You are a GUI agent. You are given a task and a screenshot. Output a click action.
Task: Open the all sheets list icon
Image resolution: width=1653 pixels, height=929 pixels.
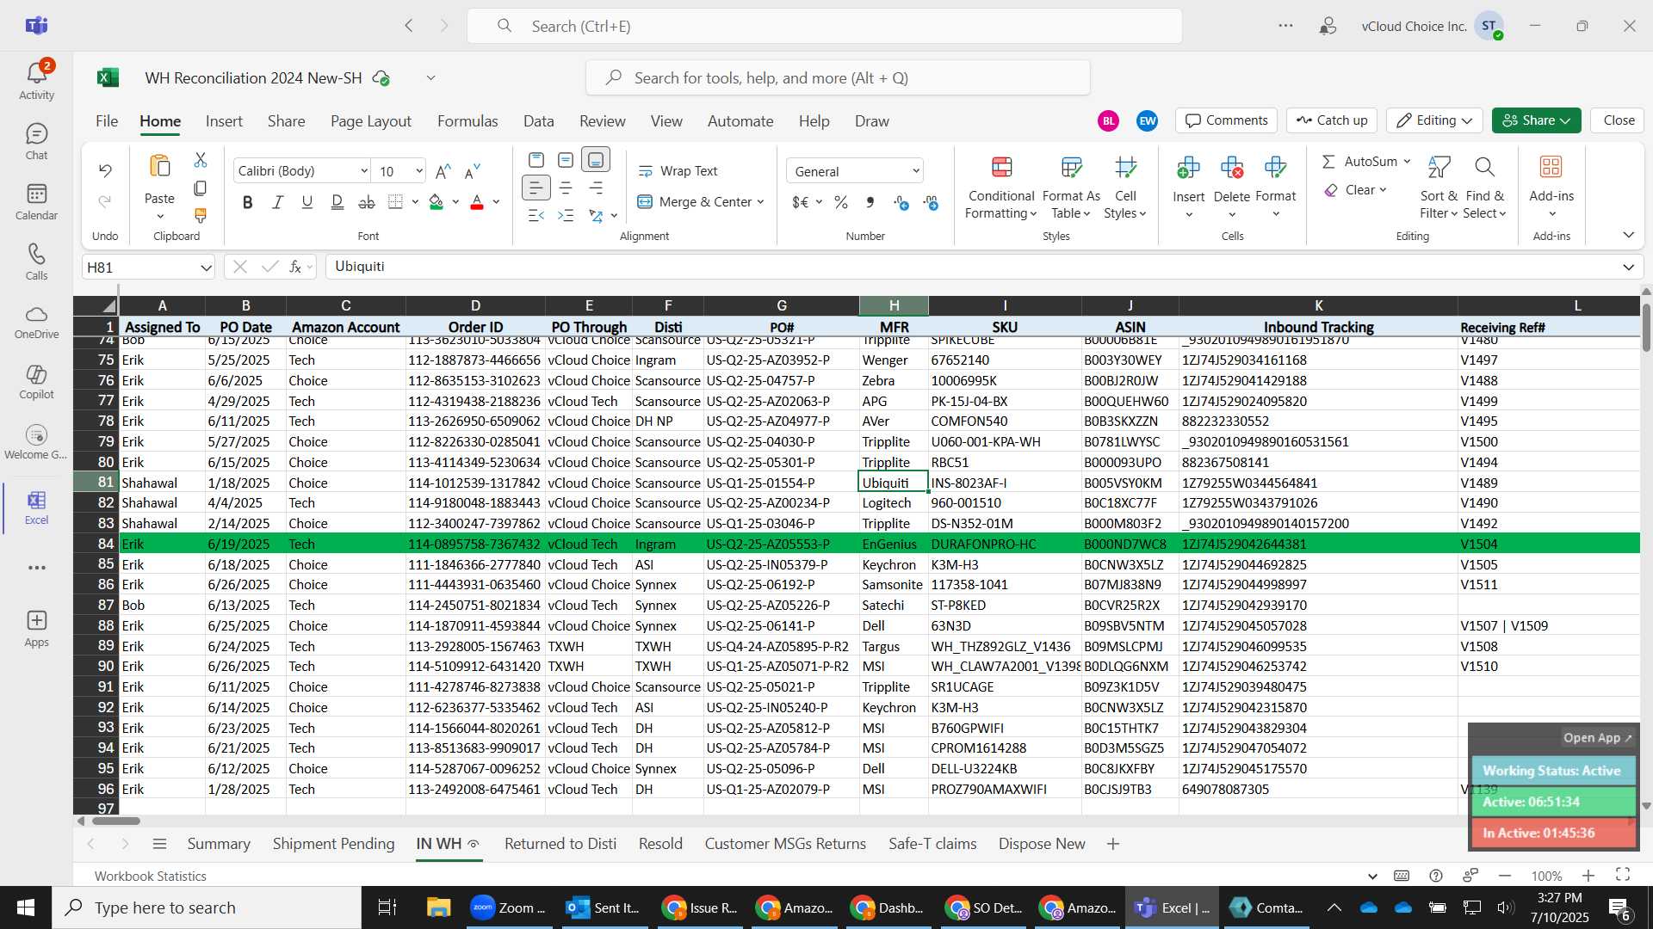[x=159, y=844]
